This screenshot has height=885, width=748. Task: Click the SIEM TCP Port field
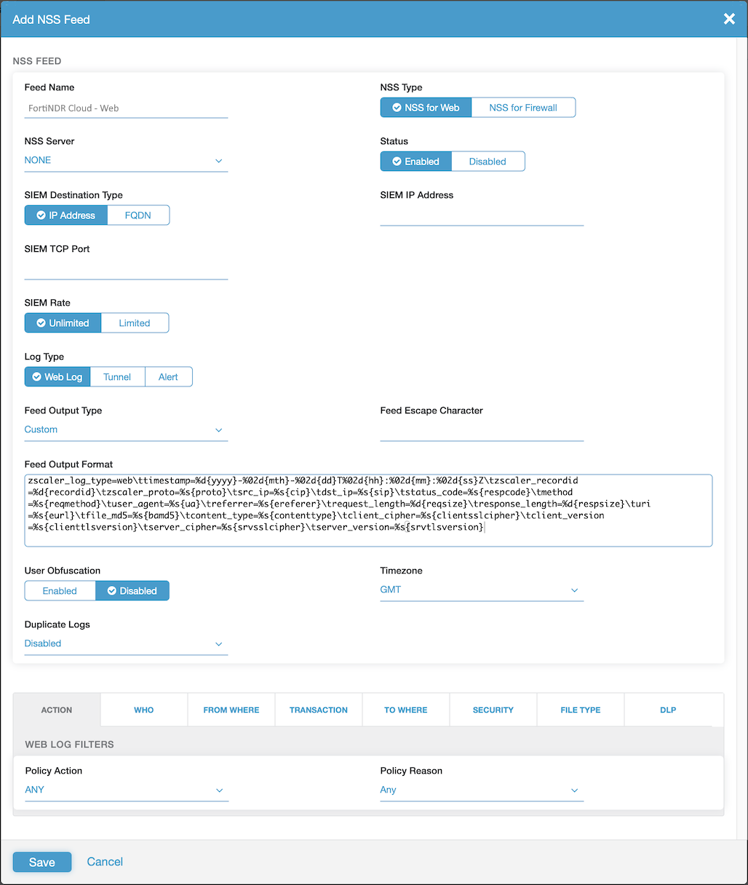pyautogui.click(x=126, y=269)
